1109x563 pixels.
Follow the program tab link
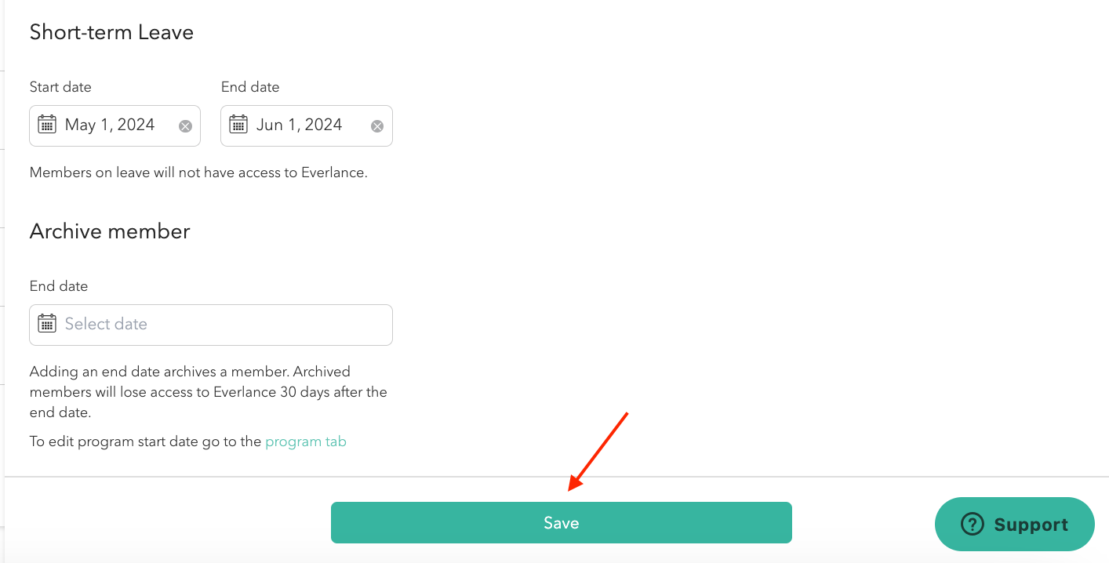306,441
